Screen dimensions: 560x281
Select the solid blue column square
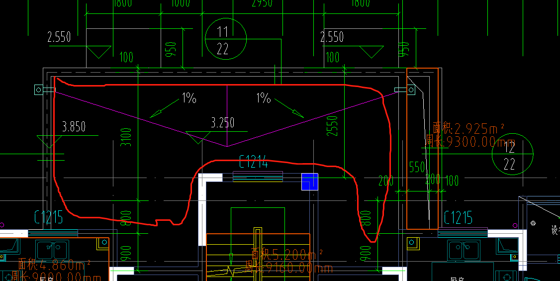[310, 182]
